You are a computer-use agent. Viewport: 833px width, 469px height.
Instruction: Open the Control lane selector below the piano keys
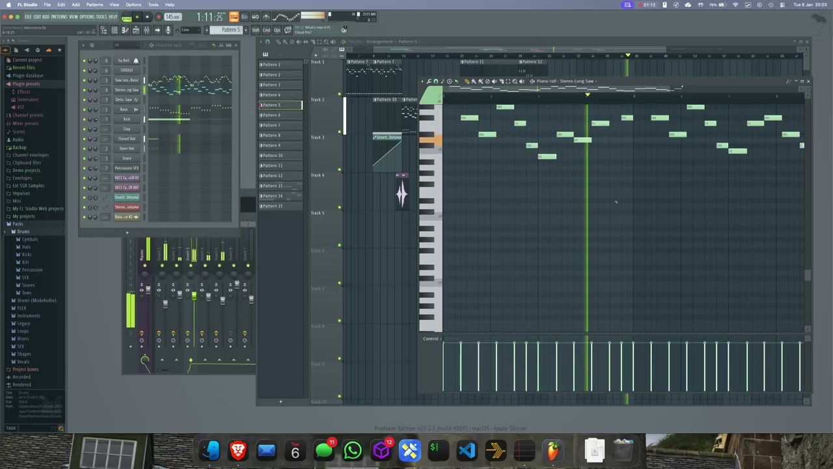tap(431, 339)
